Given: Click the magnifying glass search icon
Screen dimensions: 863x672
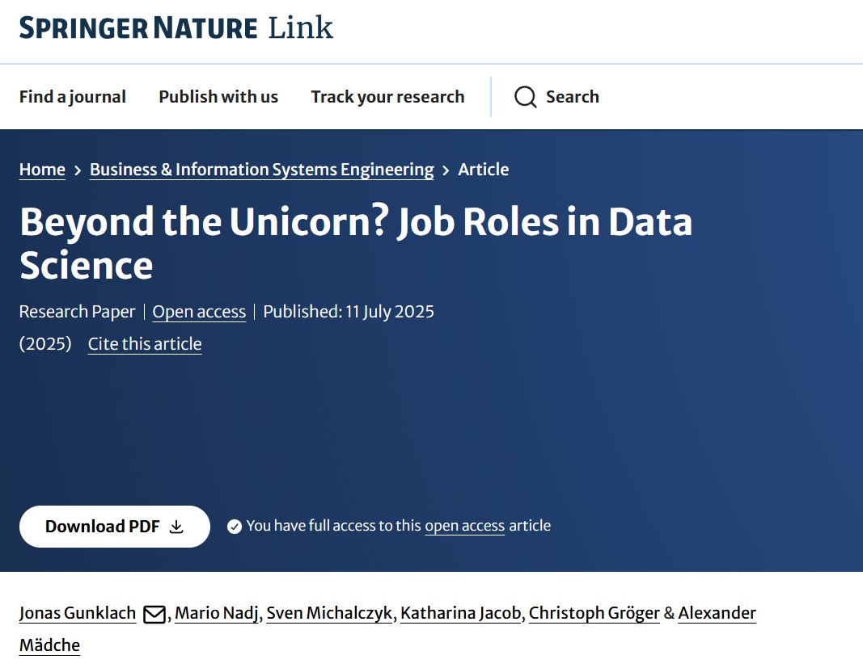Looking at the screenshot, I should pos(525,97).
